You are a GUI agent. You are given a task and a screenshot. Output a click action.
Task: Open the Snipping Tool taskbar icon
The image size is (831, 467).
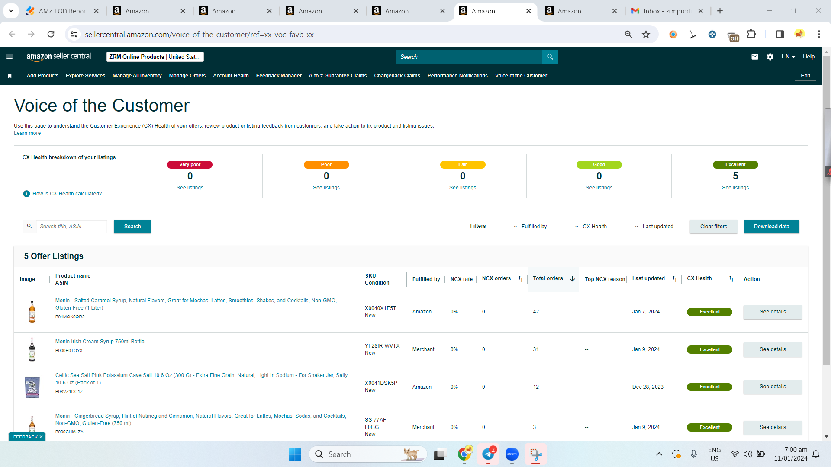(536, 454)
